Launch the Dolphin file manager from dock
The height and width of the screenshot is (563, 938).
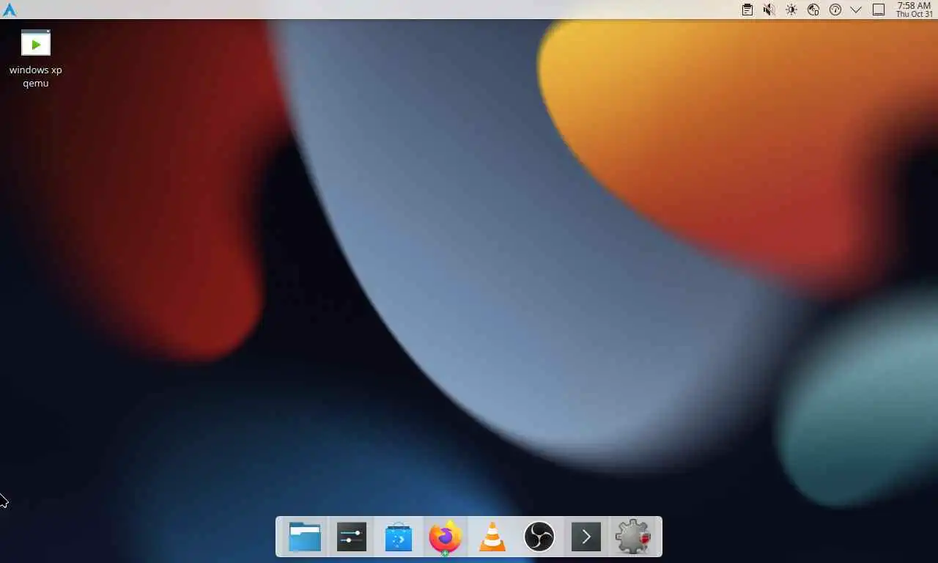(305, 537)
